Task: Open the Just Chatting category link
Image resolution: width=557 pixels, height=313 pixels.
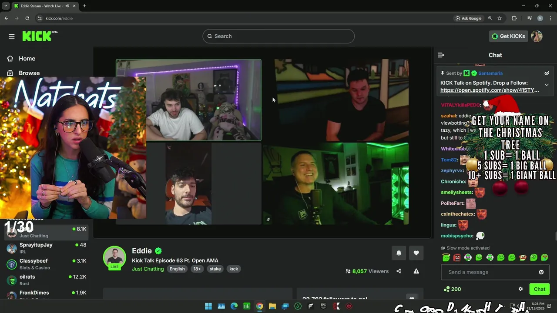Action: (x=148, y=269)
